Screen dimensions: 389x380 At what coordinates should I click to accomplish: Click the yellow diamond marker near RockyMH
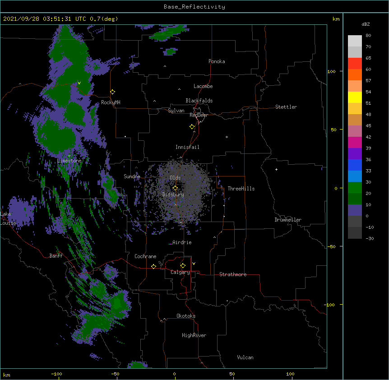(113, 92)
